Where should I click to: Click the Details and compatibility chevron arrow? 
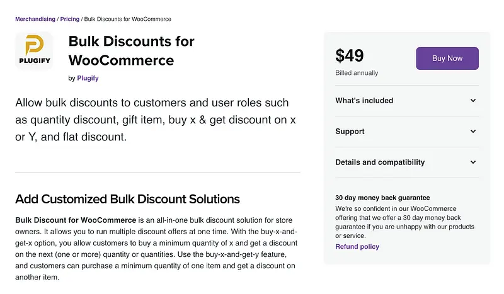point(473,162)
